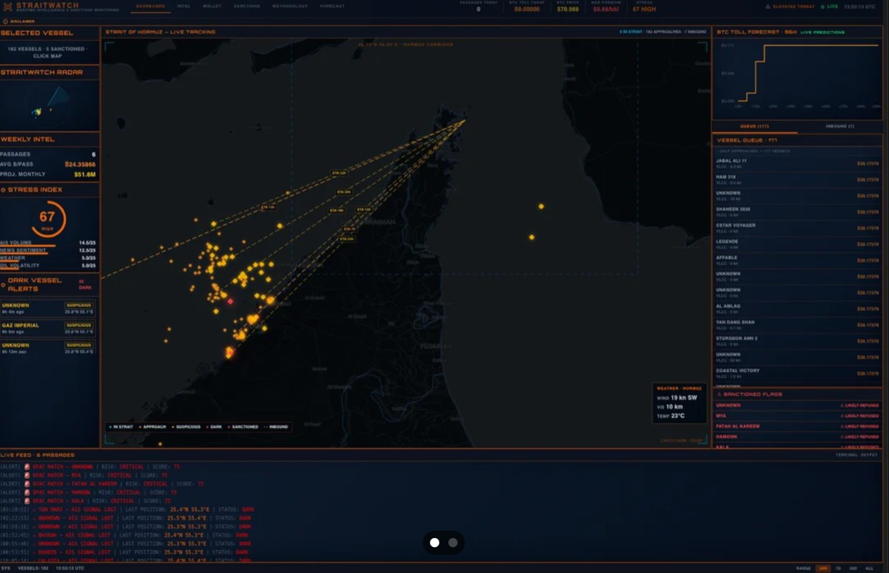Screen dimensions: 889x573
Task: Select JABAL ALI 11 in vessel queue
Action: [797, 163]
